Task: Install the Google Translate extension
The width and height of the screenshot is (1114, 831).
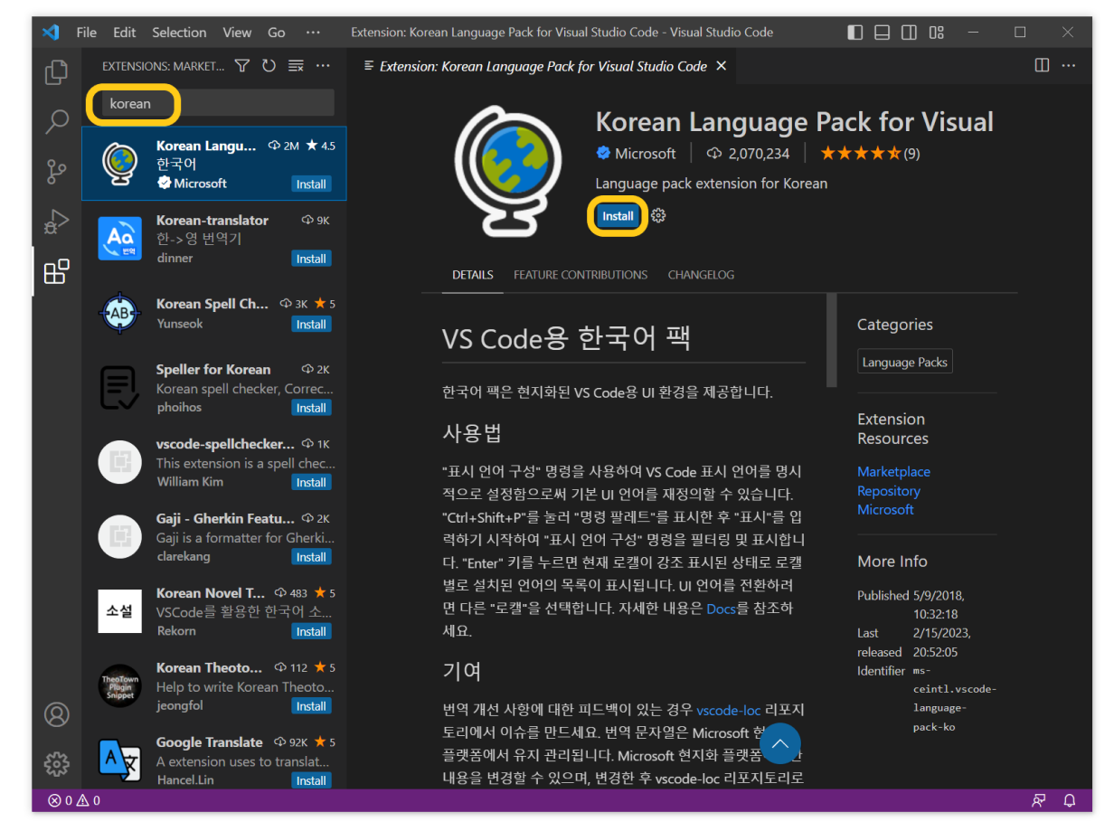Action: coord(311,781)
